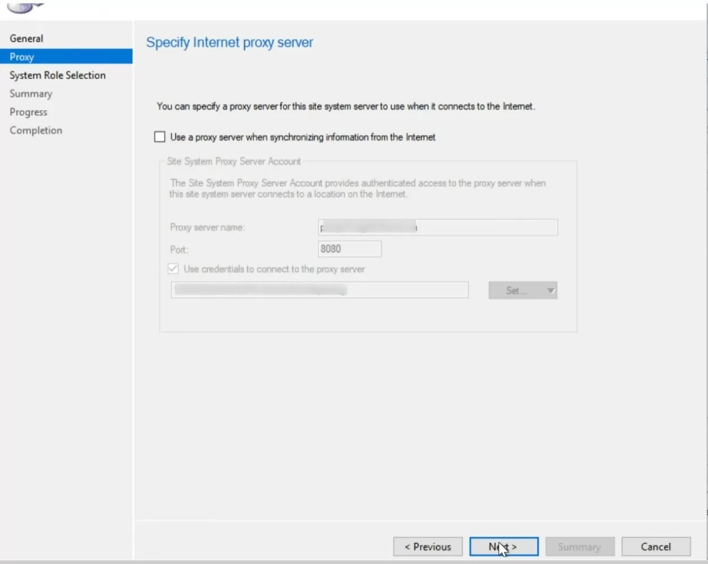Go to the Summary step in sidebar
Viewport: 708px width, 564px height.
coord(31,94)
